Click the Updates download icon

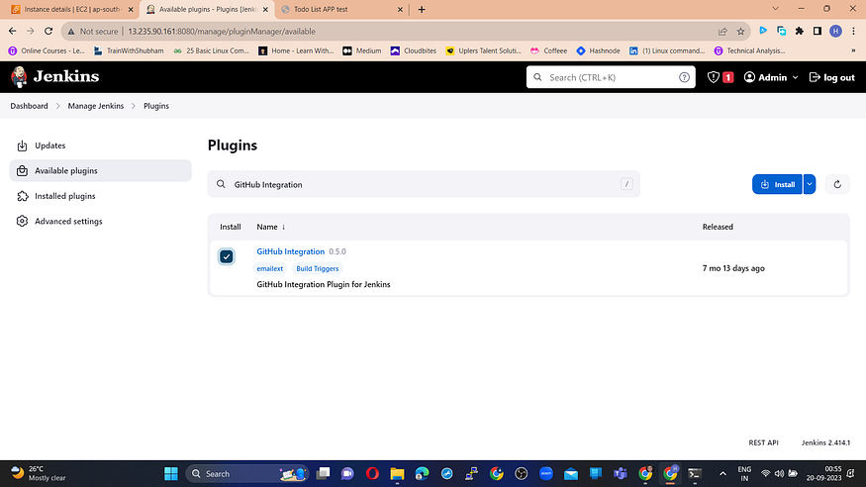point(22,146)
